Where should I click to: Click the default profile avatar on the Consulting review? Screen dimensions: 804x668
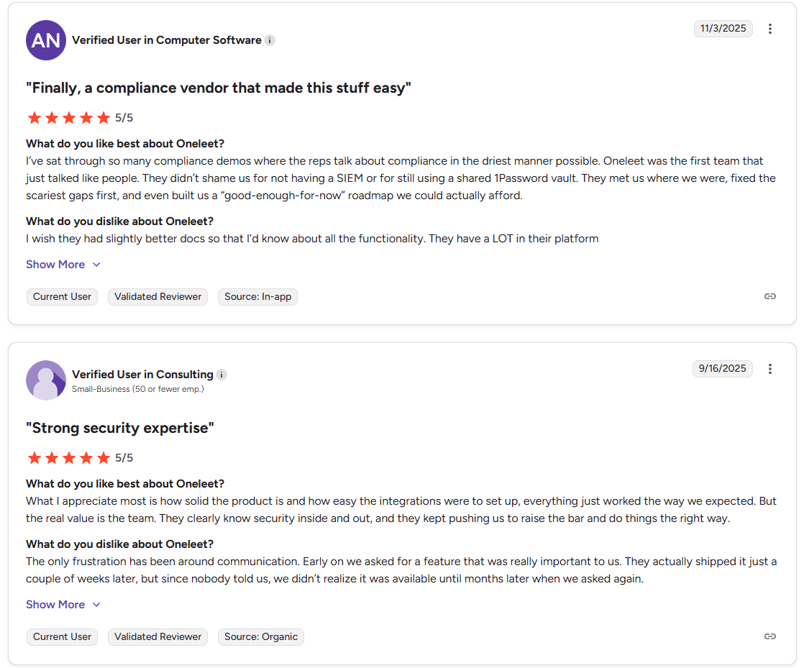pos(45,380)
